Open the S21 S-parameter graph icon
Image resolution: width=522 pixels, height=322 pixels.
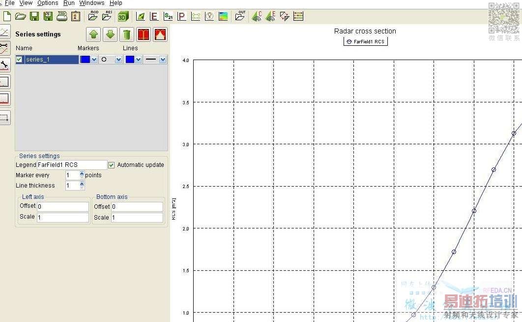pos(168,16)
